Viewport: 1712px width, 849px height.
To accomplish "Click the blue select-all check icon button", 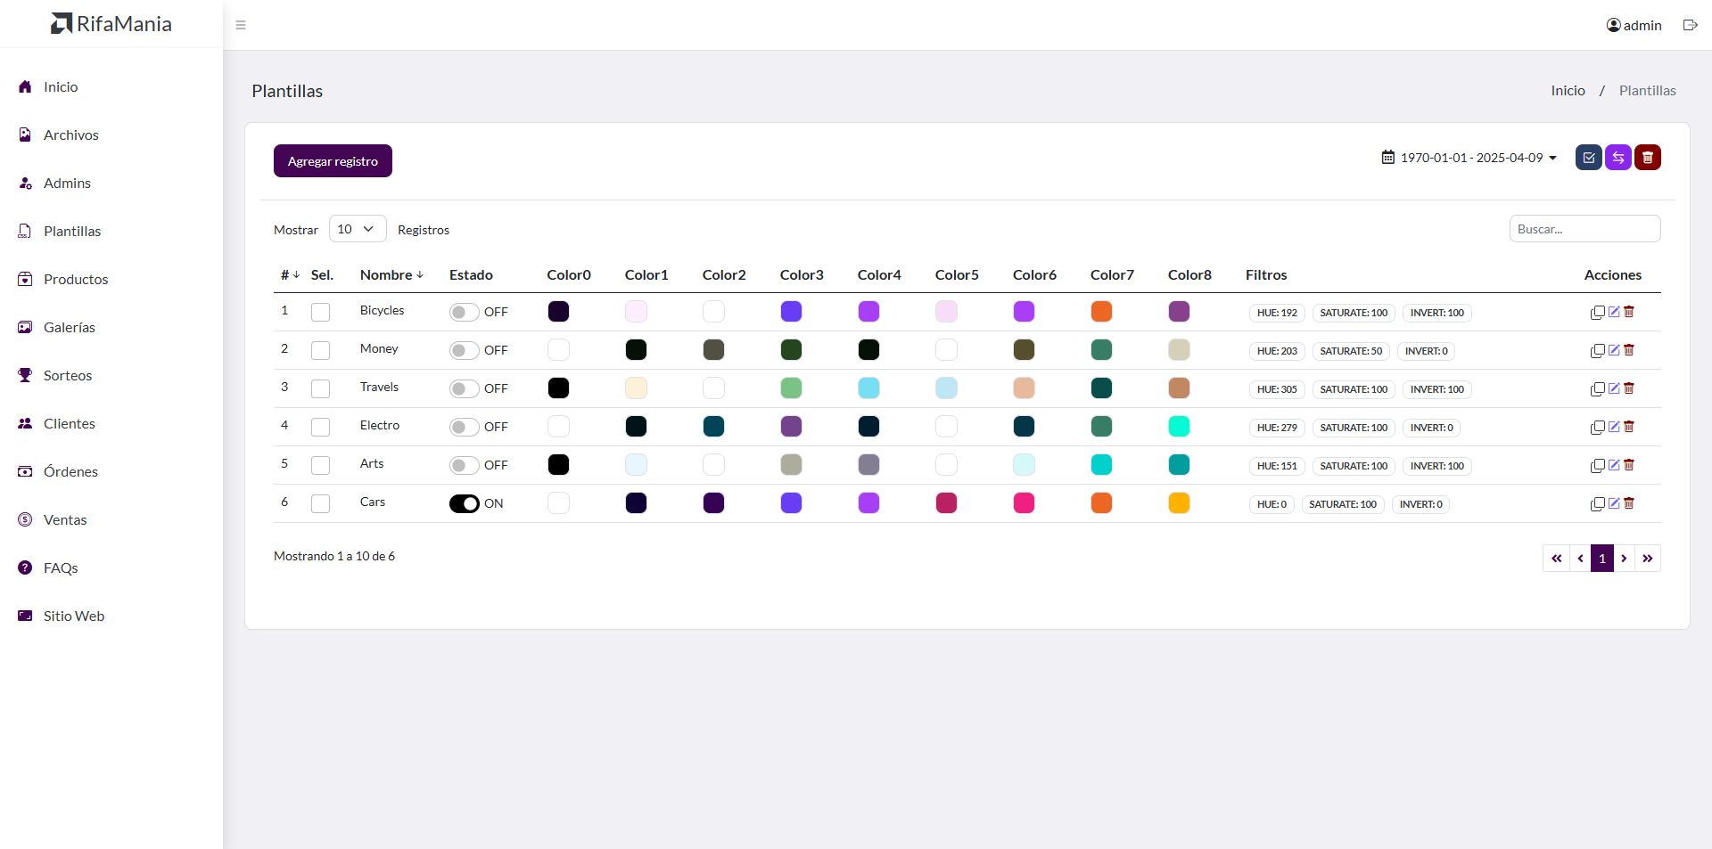I will coord(1589,158).
